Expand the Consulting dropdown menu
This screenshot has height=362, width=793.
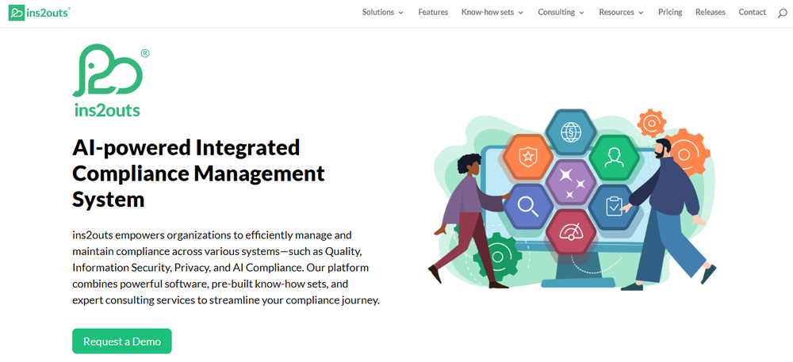click(561, 13)
